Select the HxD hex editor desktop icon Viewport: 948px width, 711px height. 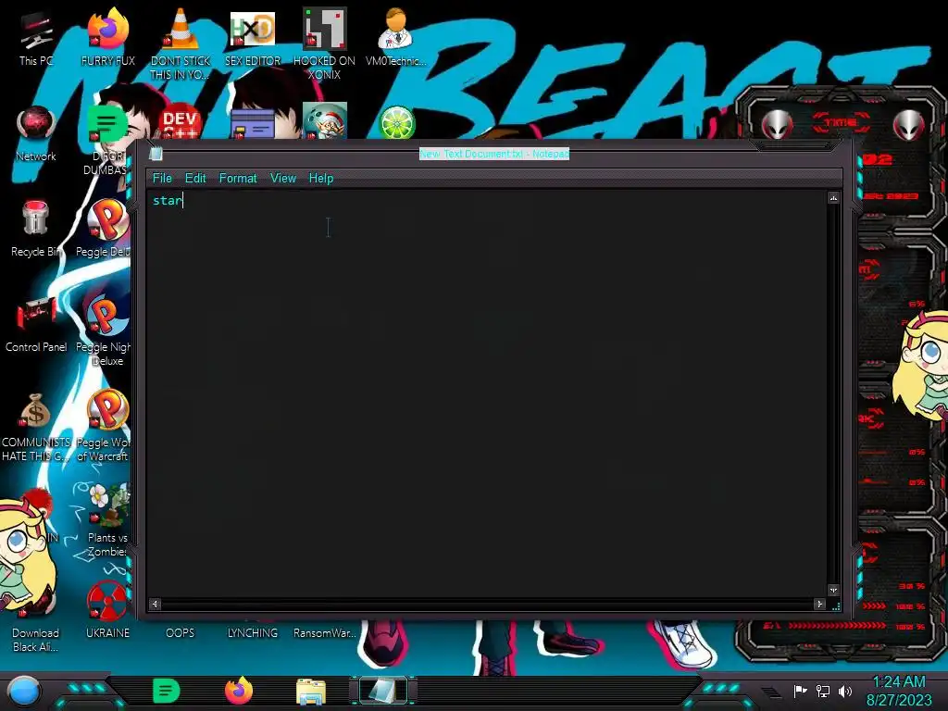coord(253,37)
